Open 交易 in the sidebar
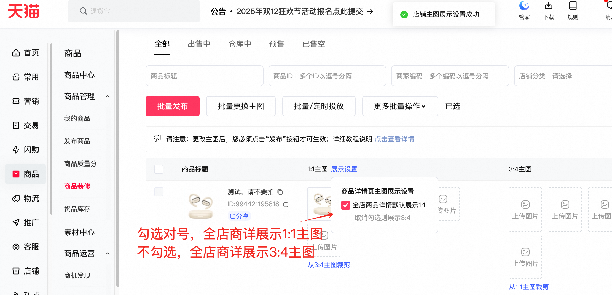 (x=26, y=125)
